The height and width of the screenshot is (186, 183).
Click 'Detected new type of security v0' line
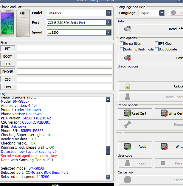click(x=29, y=151)
